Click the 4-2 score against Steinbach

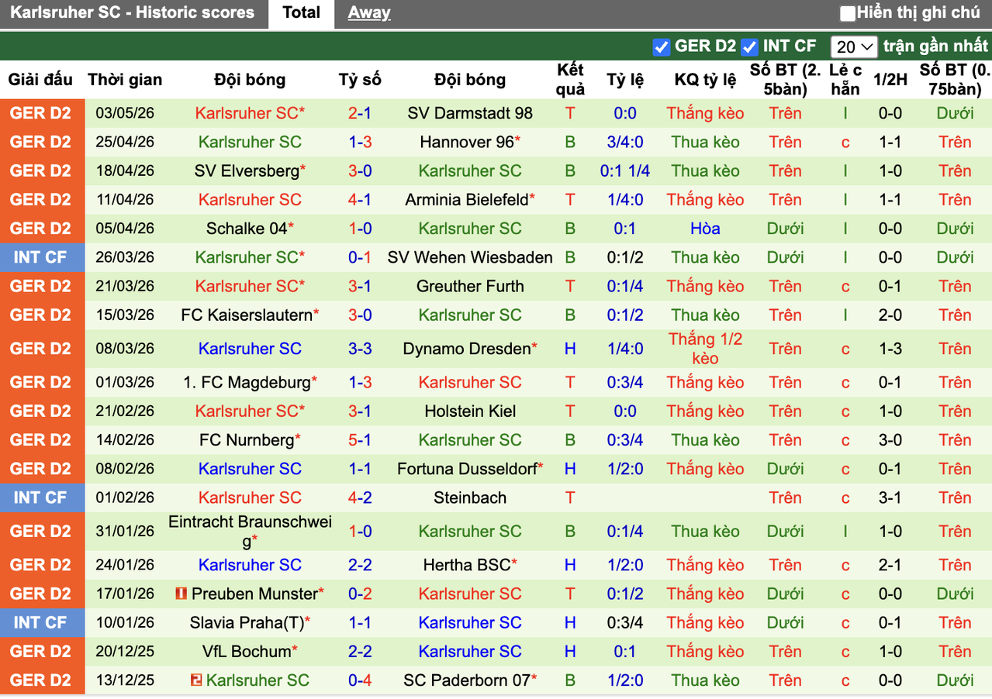(360, 498)
